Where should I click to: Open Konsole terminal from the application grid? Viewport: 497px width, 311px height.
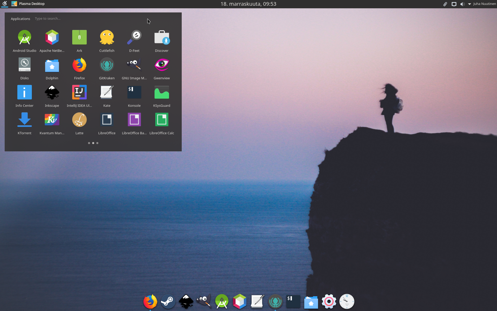(x=134, y=96)
